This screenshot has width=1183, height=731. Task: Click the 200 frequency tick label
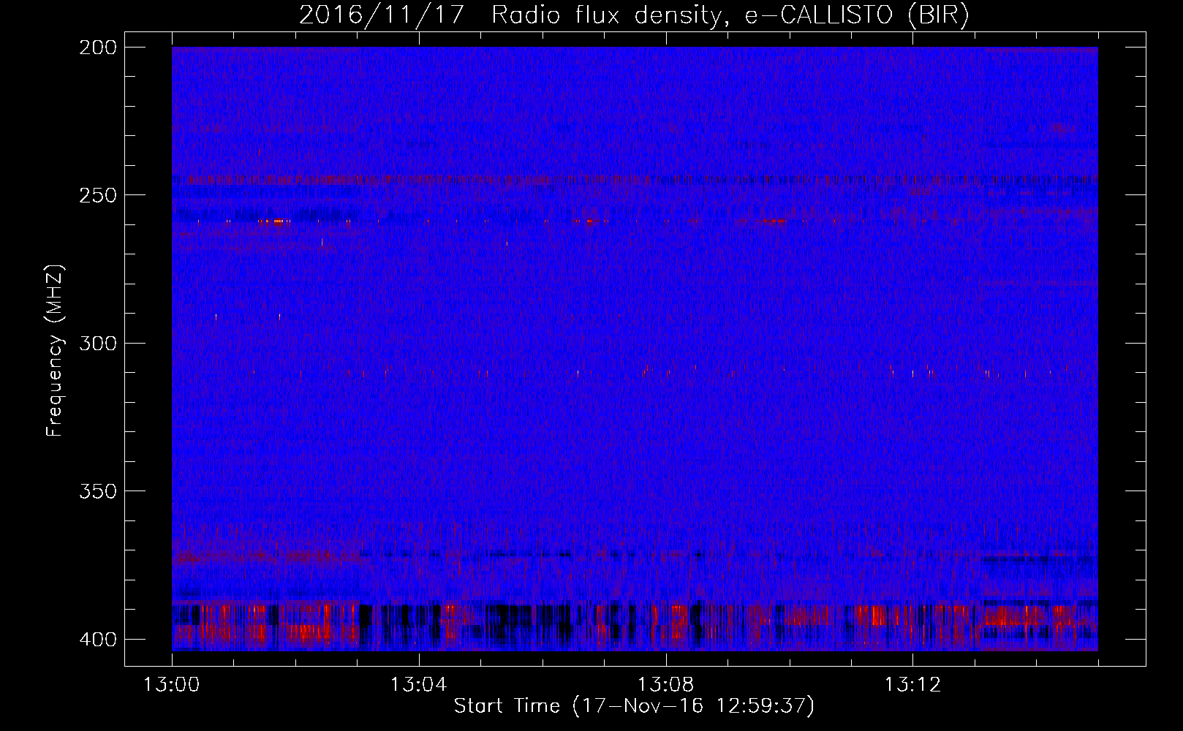tap(97, 48)
